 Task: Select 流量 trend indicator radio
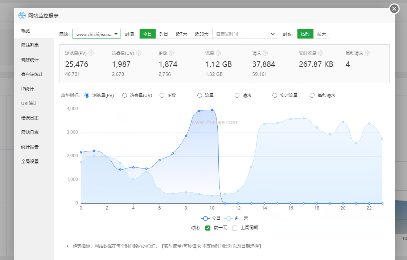(200, 96)
